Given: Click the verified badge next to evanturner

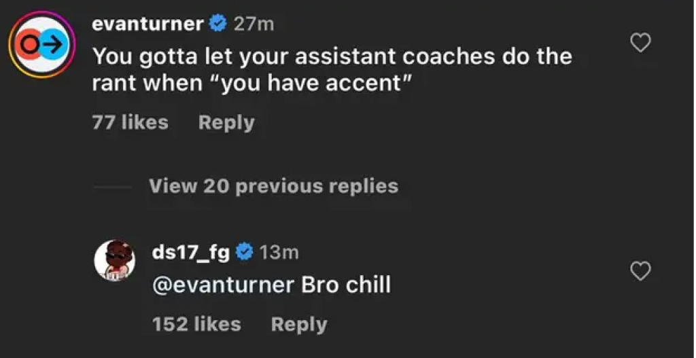Looking at the screenshot, I should (x=217, y=24).
